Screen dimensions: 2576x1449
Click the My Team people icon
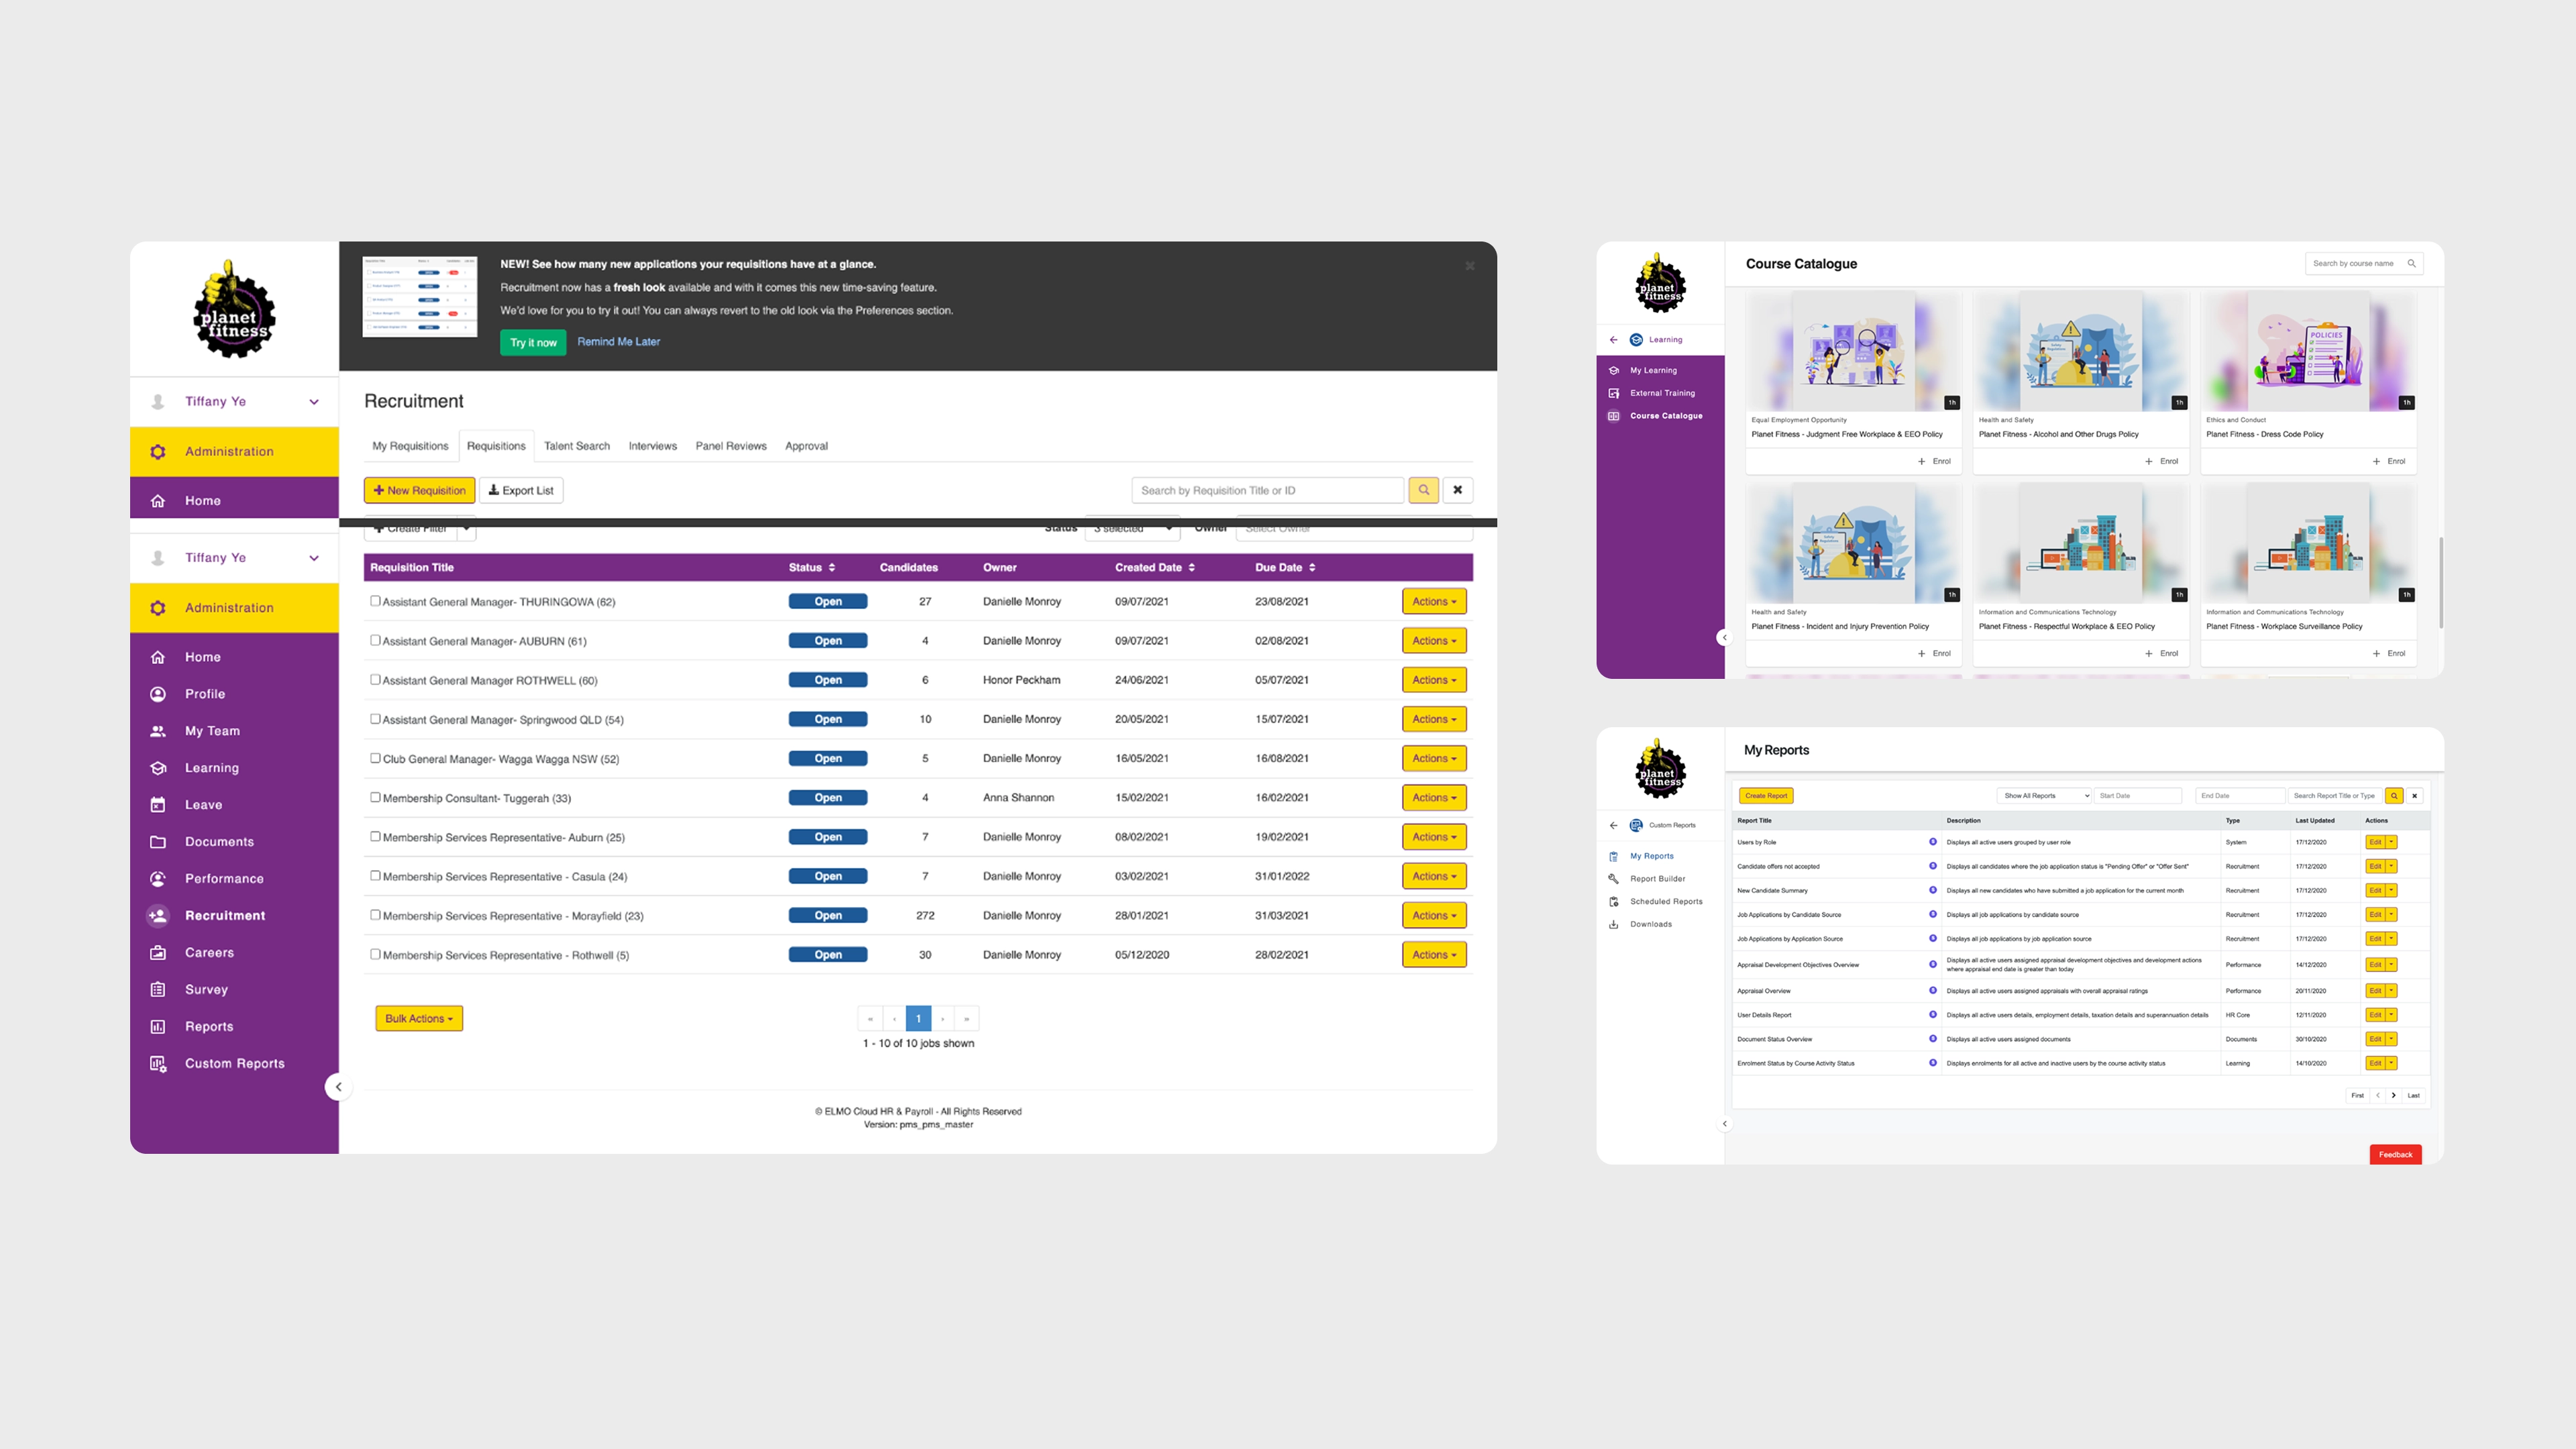pyautogui.click(x=158, y=731)
